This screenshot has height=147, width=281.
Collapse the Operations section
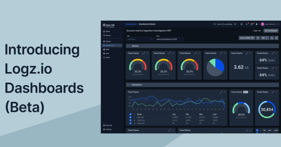pos(130,85)
